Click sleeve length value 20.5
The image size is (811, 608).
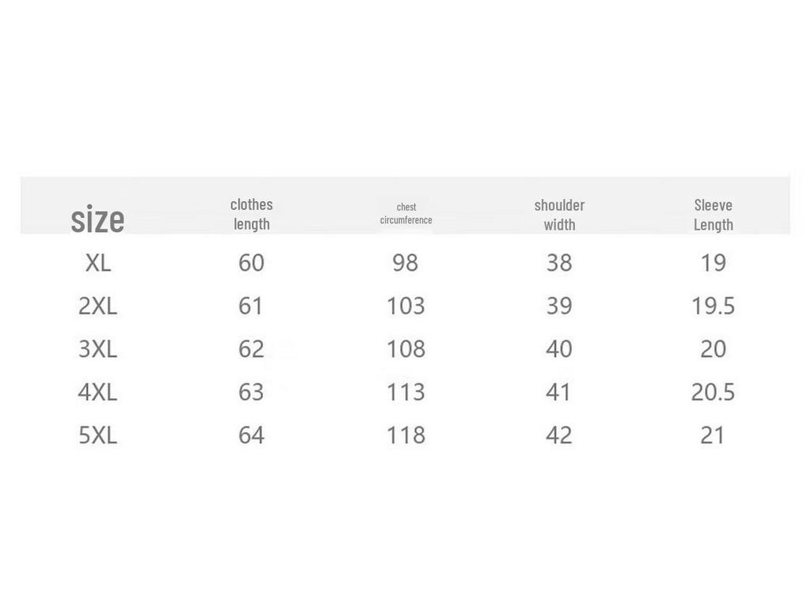pyautogui.click(x=713, y=392)
